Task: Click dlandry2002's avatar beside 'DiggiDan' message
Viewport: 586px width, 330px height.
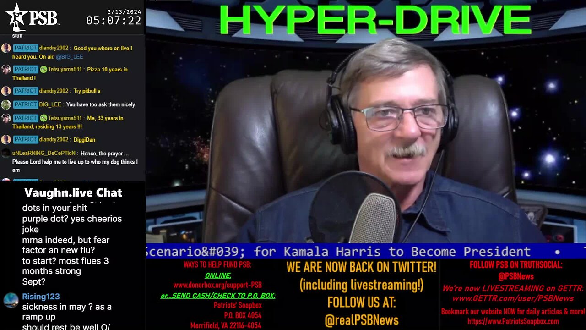Action: coord(6,139)
